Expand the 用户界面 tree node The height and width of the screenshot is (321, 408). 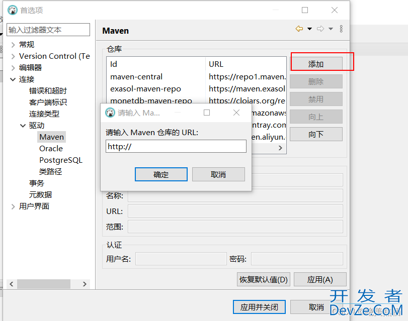(13, 206)
